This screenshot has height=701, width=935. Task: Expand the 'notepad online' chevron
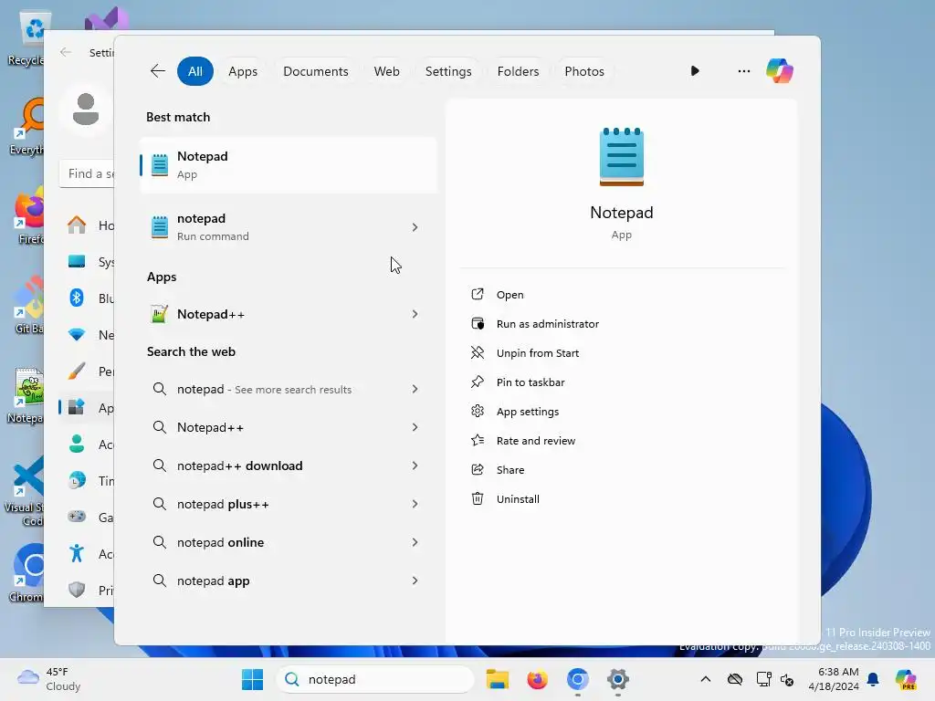pos(415,542)
